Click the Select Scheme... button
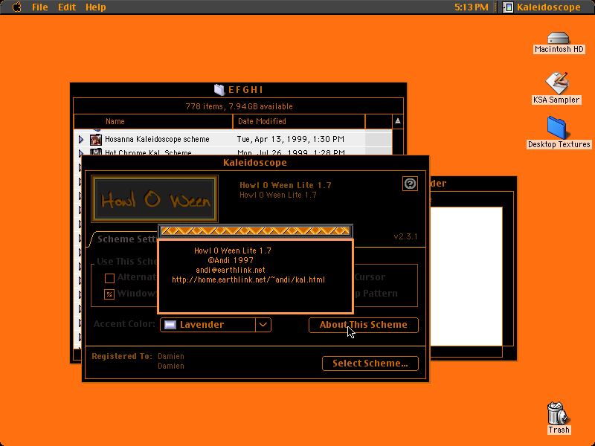 tap(370, 363)
